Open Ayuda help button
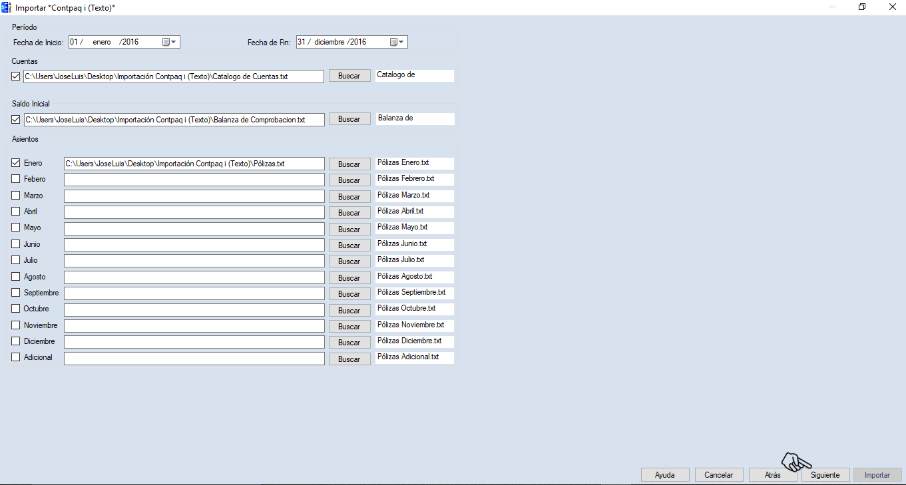Viewport: 906px width, 485px height. pyautogui.click(x=664, y=475)
